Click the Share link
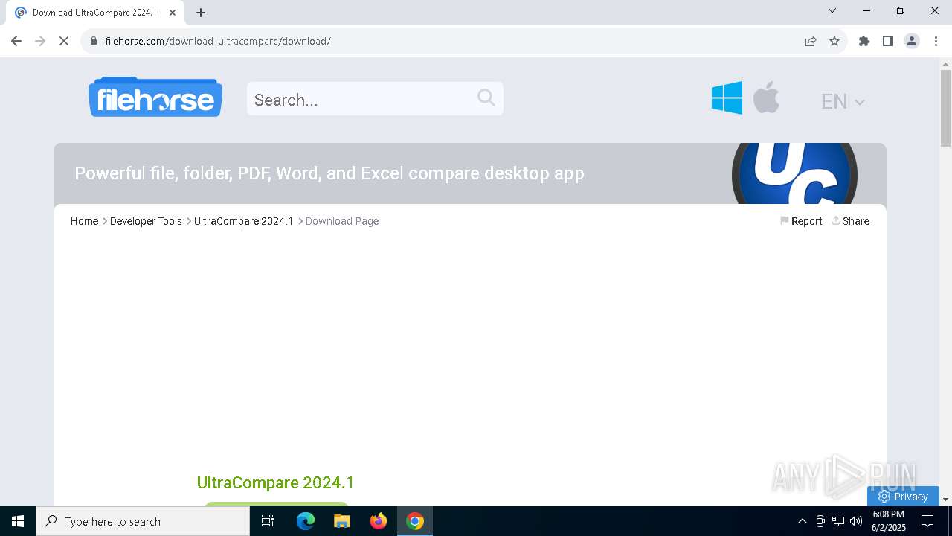The image size is (952, 536). (x=850, y=221)
